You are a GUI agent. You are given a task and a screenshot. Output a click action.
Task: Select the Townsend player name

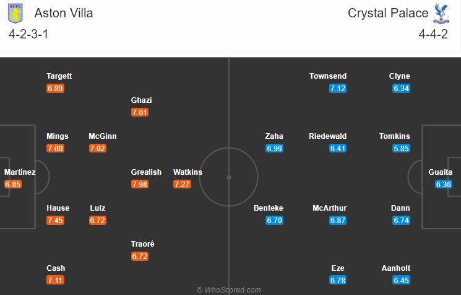[328, 76]
